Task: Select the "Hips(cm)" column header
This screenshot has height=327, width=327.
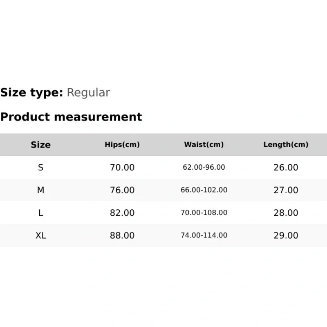Action: (122, 145)
